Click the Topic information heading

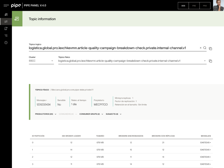[x=42, y=19]
